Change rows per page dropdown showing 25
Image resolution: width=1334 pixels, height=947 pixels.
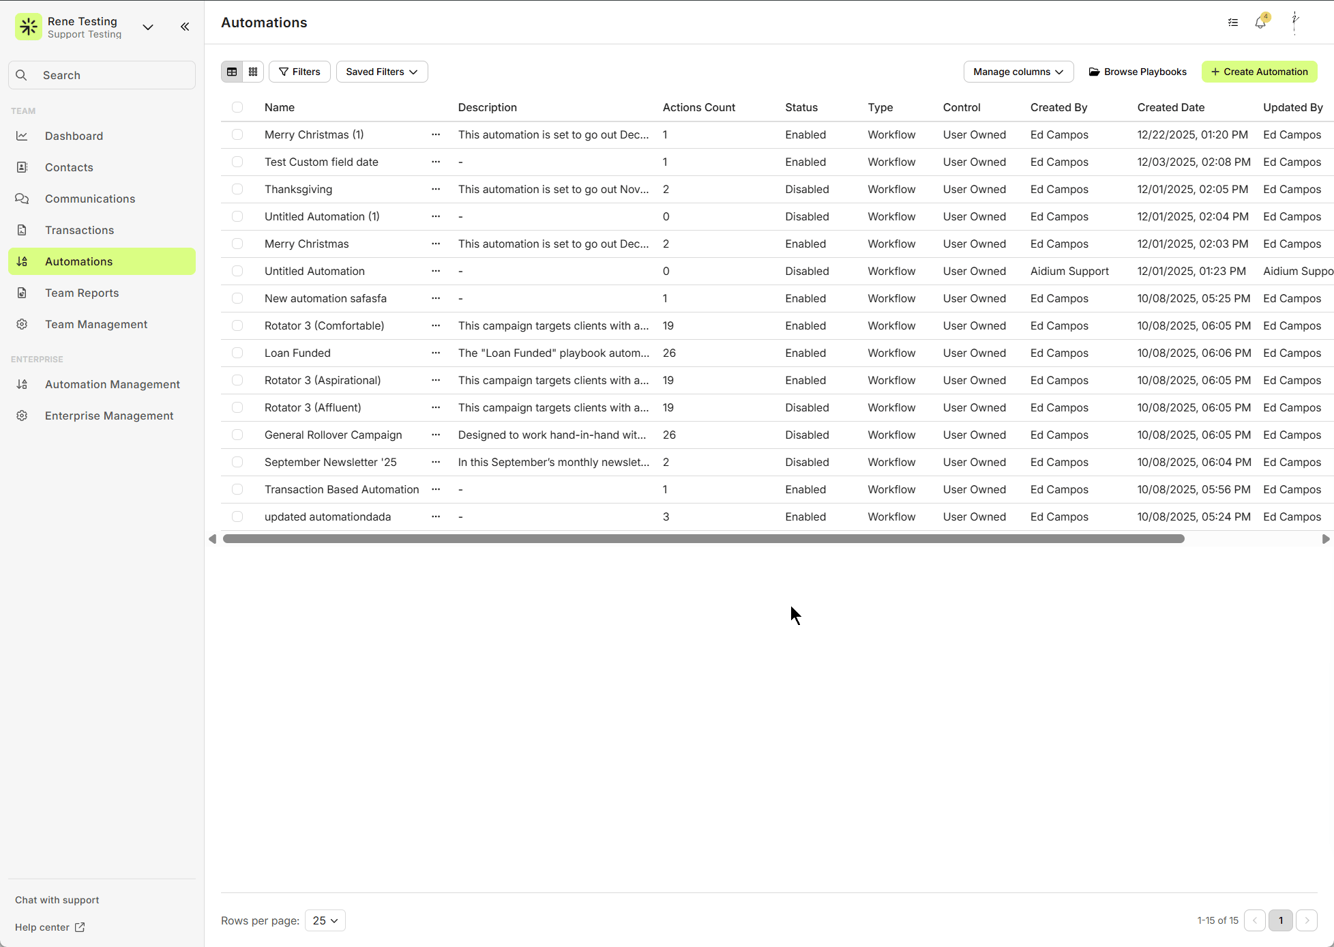[325, 920]
